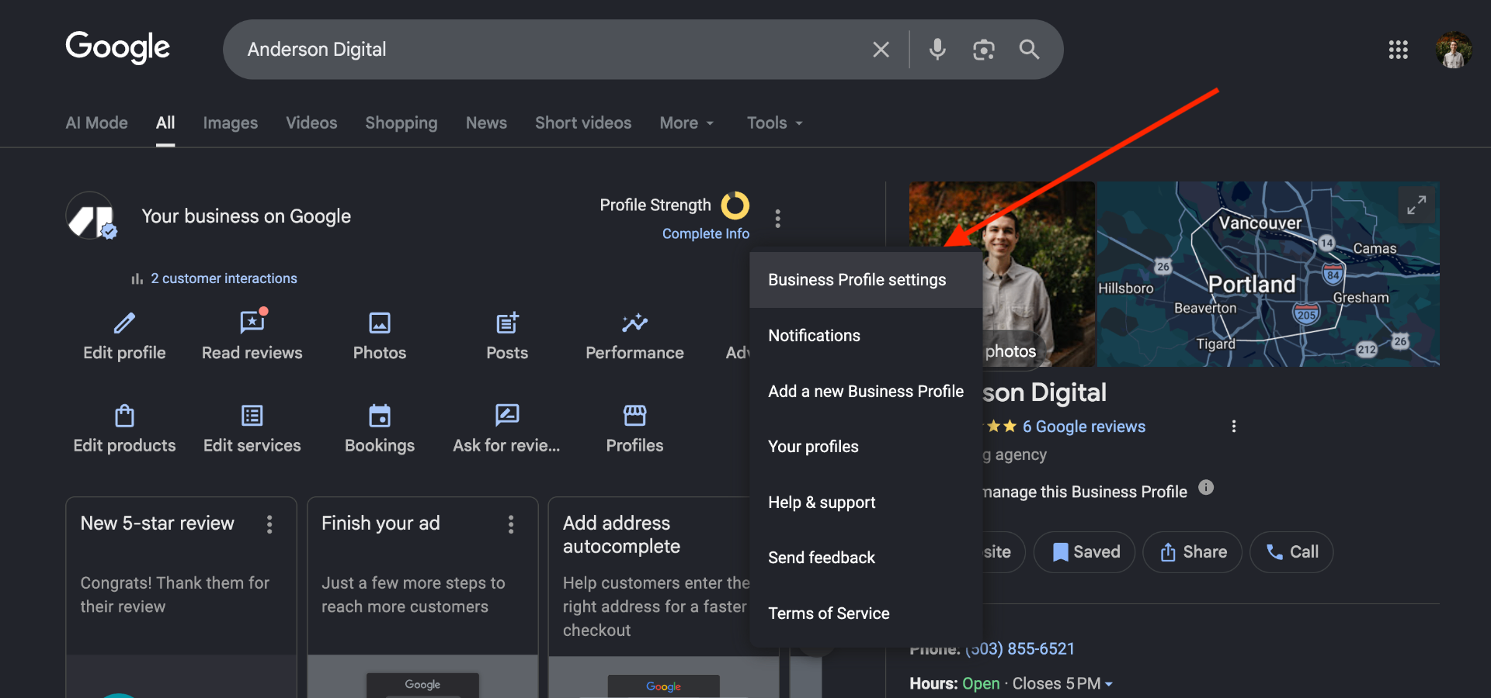This screenshot has height=698, width=1491.
Task: Open Help & support menu item
Action: click(866, 503)
